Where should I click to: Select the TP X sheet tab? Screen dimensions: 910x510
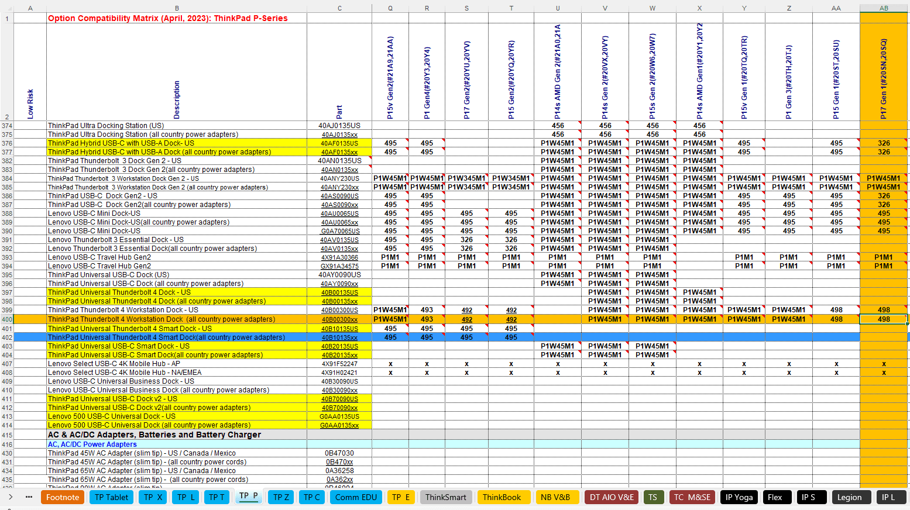153,497
